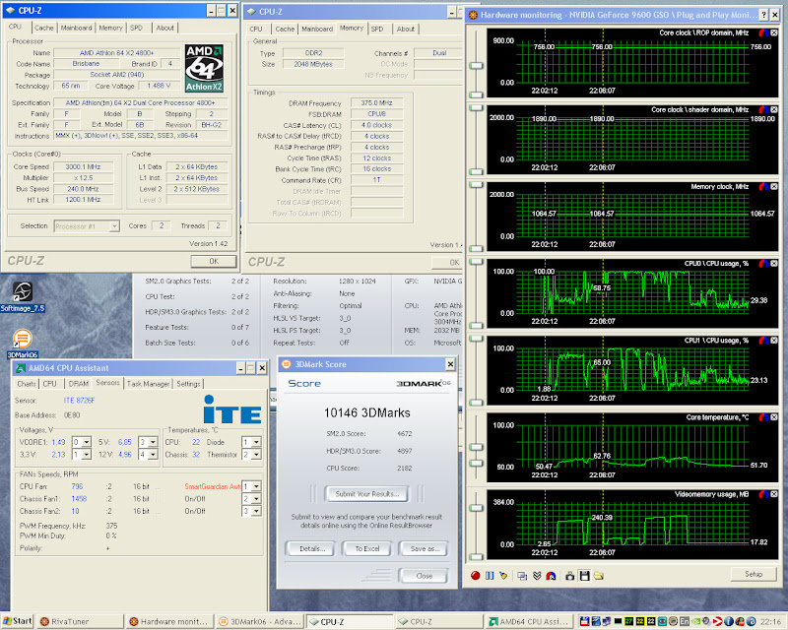Open the 5V sensor dropdown

(x=153, y=442)
